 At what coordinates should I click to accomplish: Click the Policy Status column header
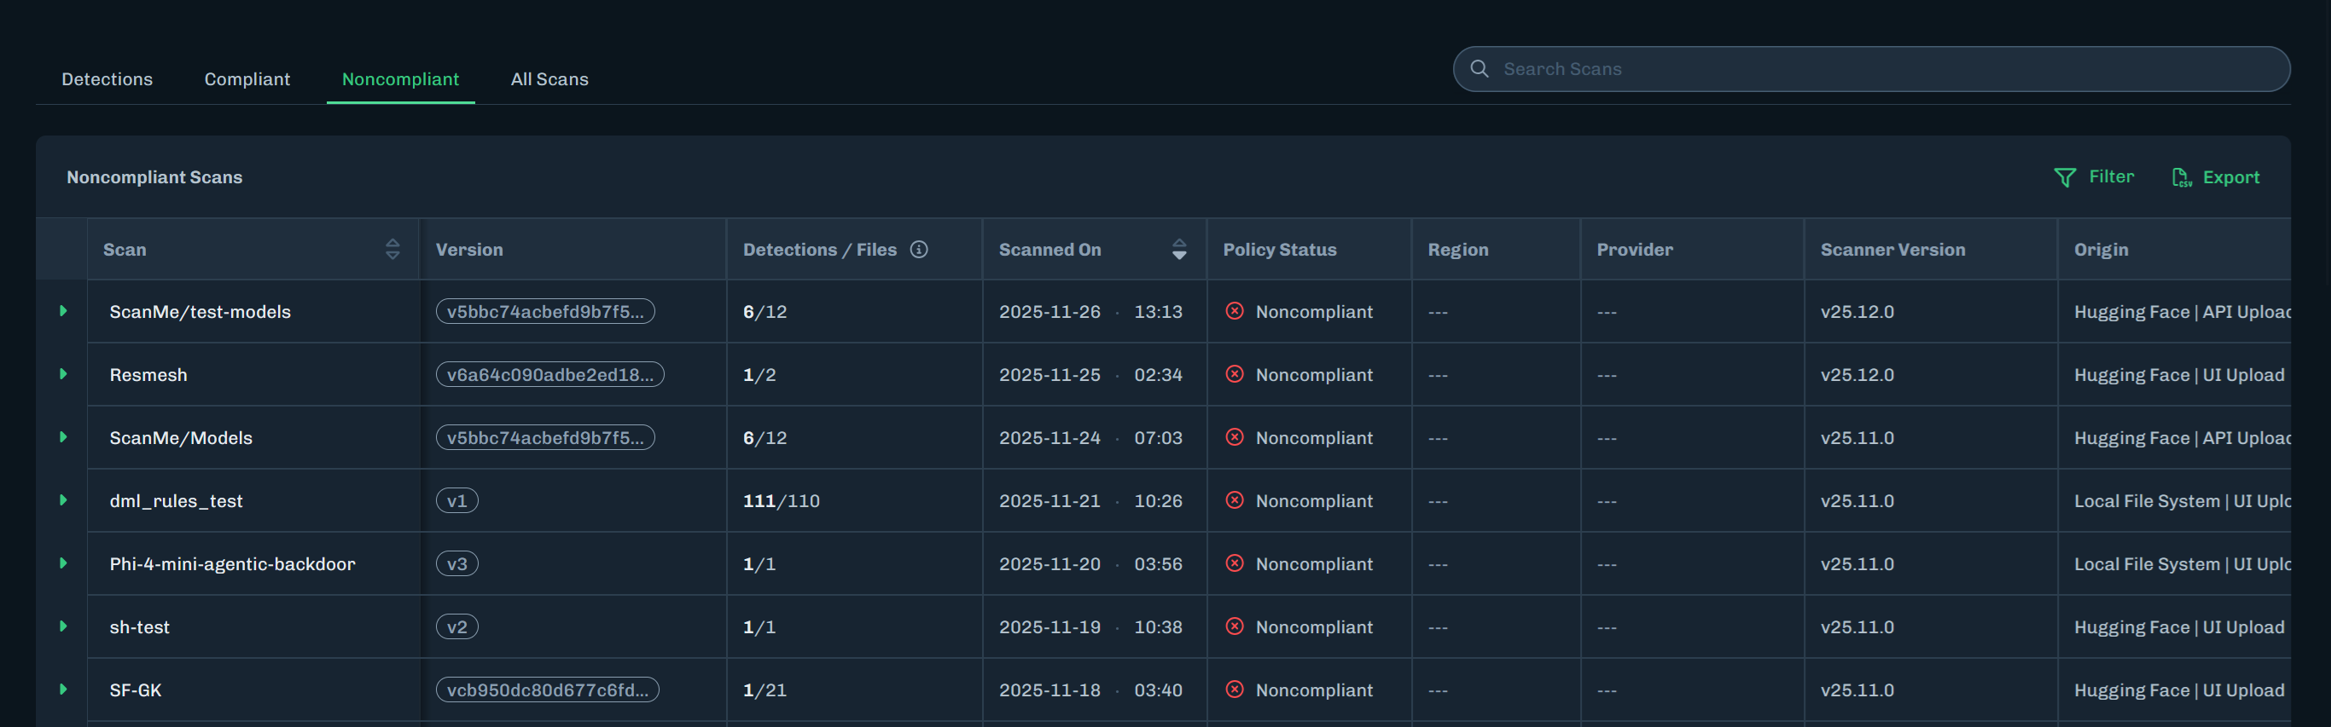(x=1279, y=250)
